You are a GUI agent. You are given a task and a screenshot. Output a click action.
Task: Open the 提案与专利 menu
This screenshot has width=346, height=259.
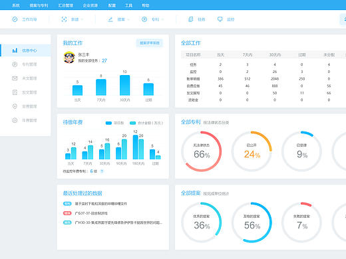(x=39, y=5)
